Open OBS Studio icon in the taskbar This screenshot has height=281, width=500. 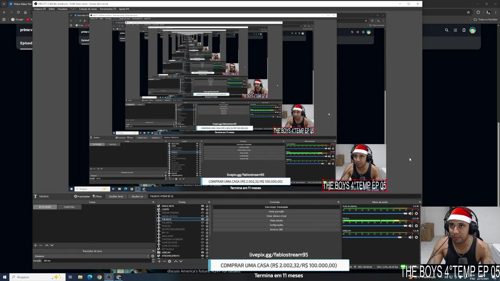pyautogui.click(x=109, y=277)
